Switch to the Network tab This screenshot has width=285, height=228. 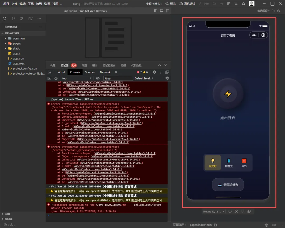coord(105,72)
